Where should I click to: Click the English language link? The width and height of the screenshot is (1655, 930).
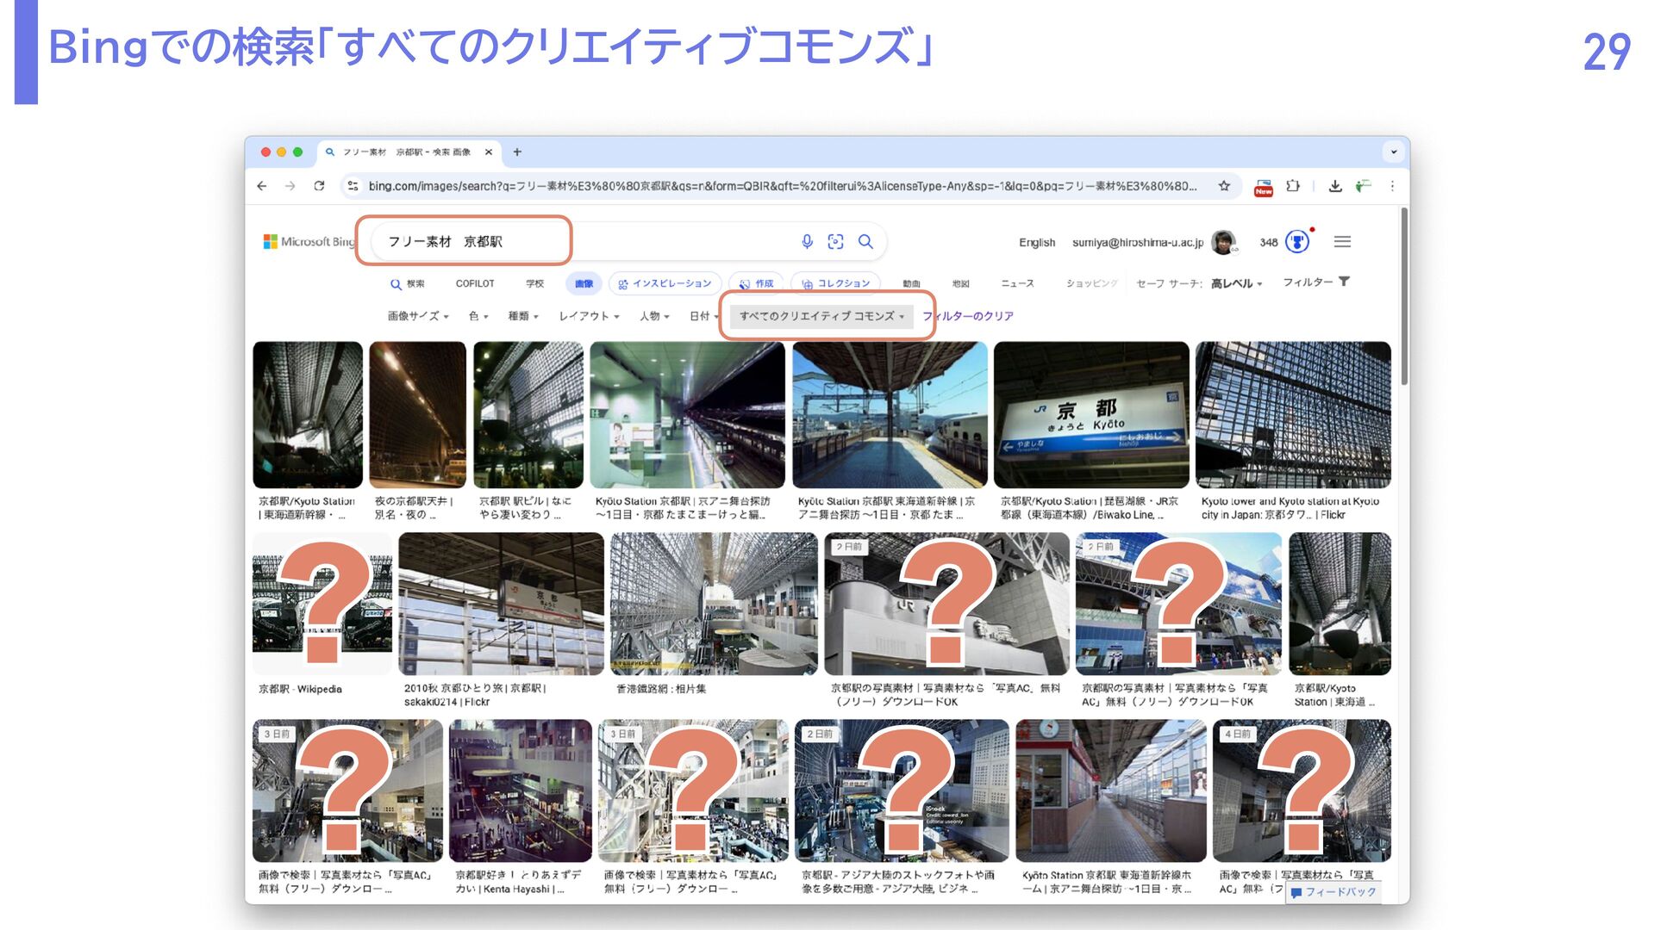[x=1037, y=243]
